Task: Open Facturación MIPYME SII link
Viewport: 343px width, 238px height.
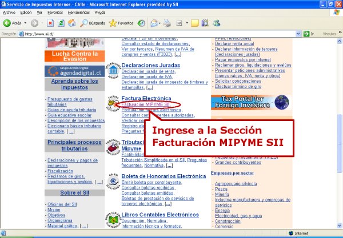Action: pyautogui.click(x=145, y=104)
